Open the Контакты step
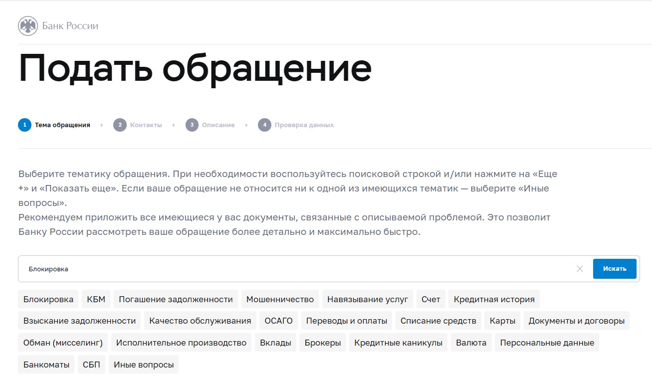Screen dimensions: 652x377 tap(138, 125)
